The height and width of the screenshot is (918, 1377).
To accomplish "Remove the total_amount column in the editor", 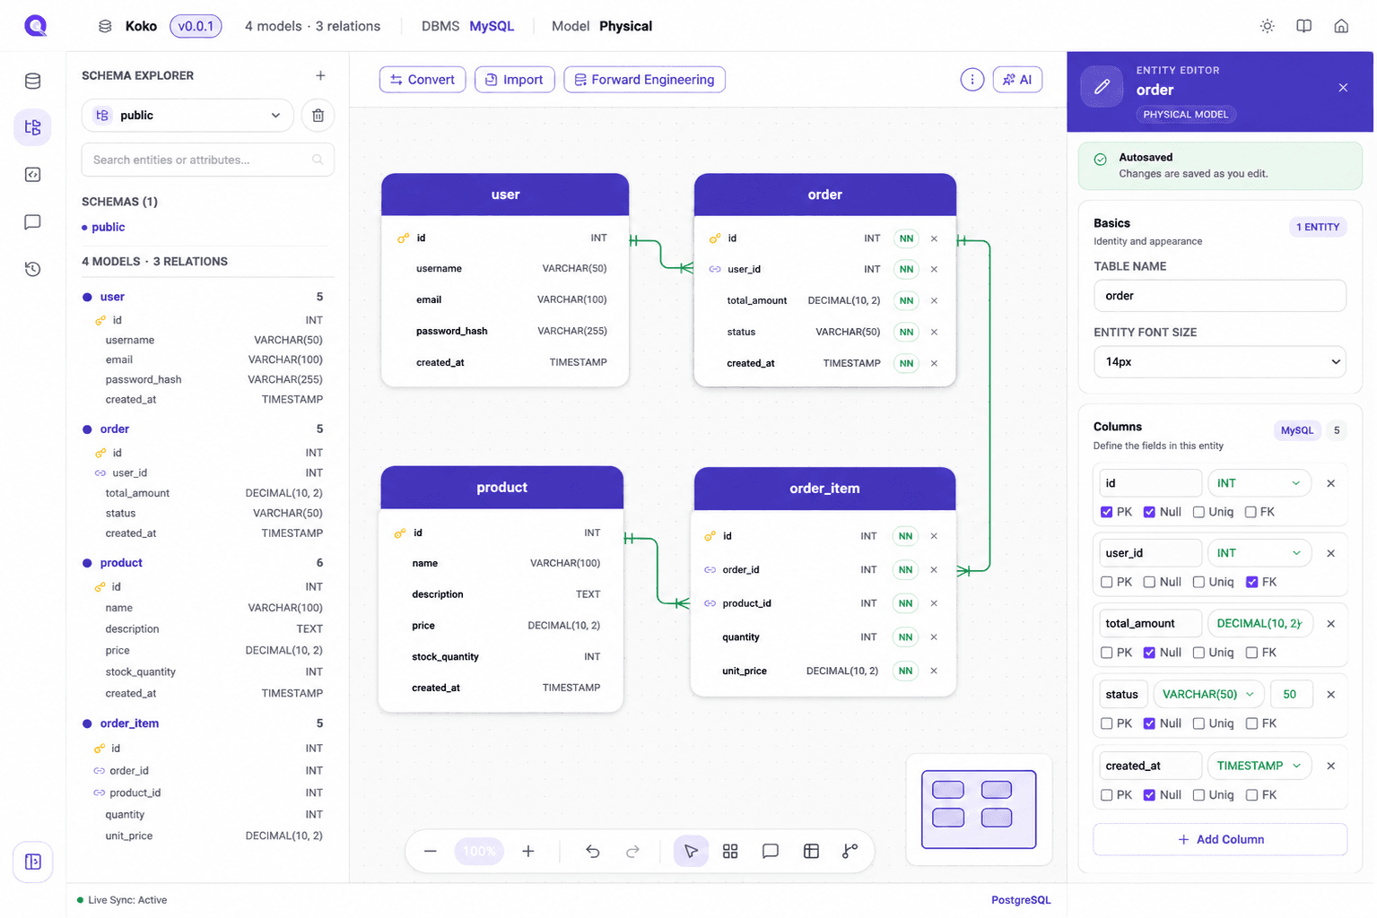I will 1331,624.
